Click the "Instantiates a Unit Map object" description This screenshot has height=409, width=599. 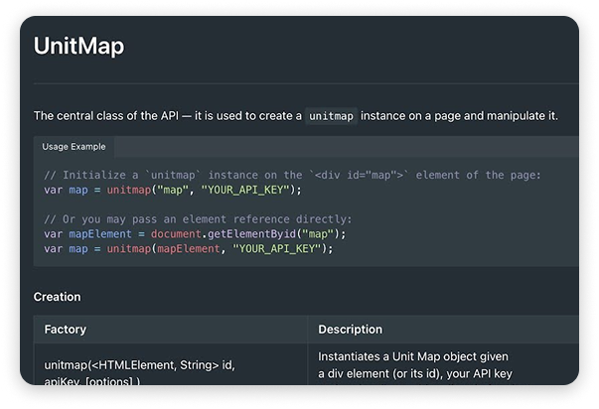click(413, 355)
